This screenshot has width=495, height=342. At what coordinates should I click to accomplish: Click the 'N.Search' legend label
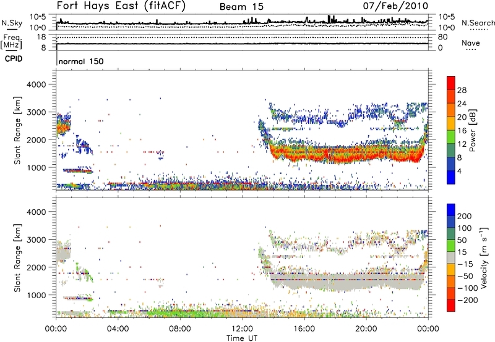(478, 23)
